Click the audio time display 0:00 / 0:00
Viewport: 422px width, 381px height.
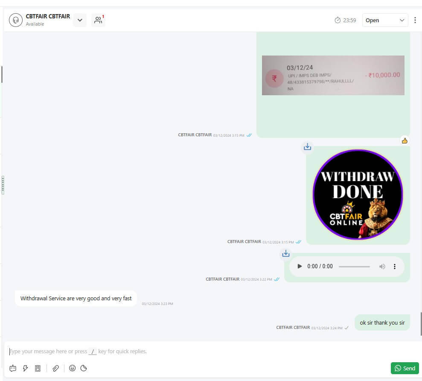click(320, 266)
